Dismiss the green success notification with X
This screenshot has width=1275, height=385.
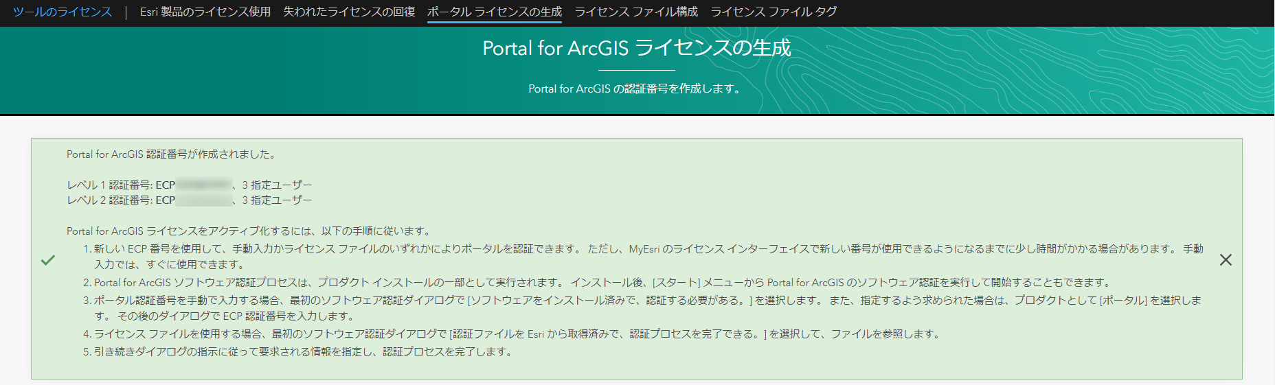[1226, 260]
